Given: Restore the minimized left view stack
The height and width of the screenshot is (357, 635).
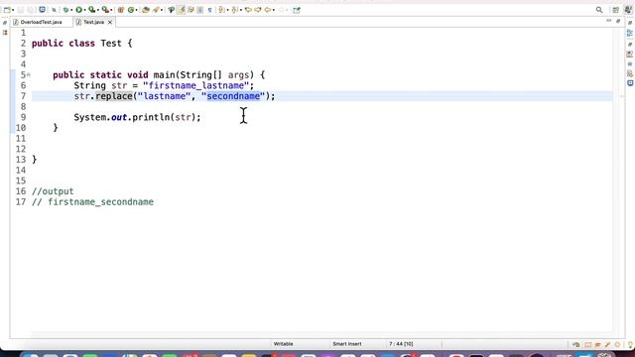Looking at the screenshot, I should 5,23.
